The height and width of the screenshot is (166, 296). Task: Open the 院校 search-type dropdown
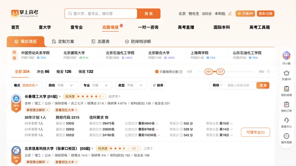point(217,85)
